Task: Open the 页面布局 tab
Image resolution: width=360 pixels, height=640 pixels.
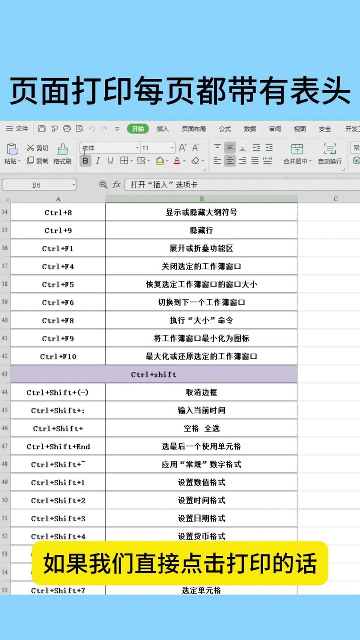Action: click(x=193, y=129)
